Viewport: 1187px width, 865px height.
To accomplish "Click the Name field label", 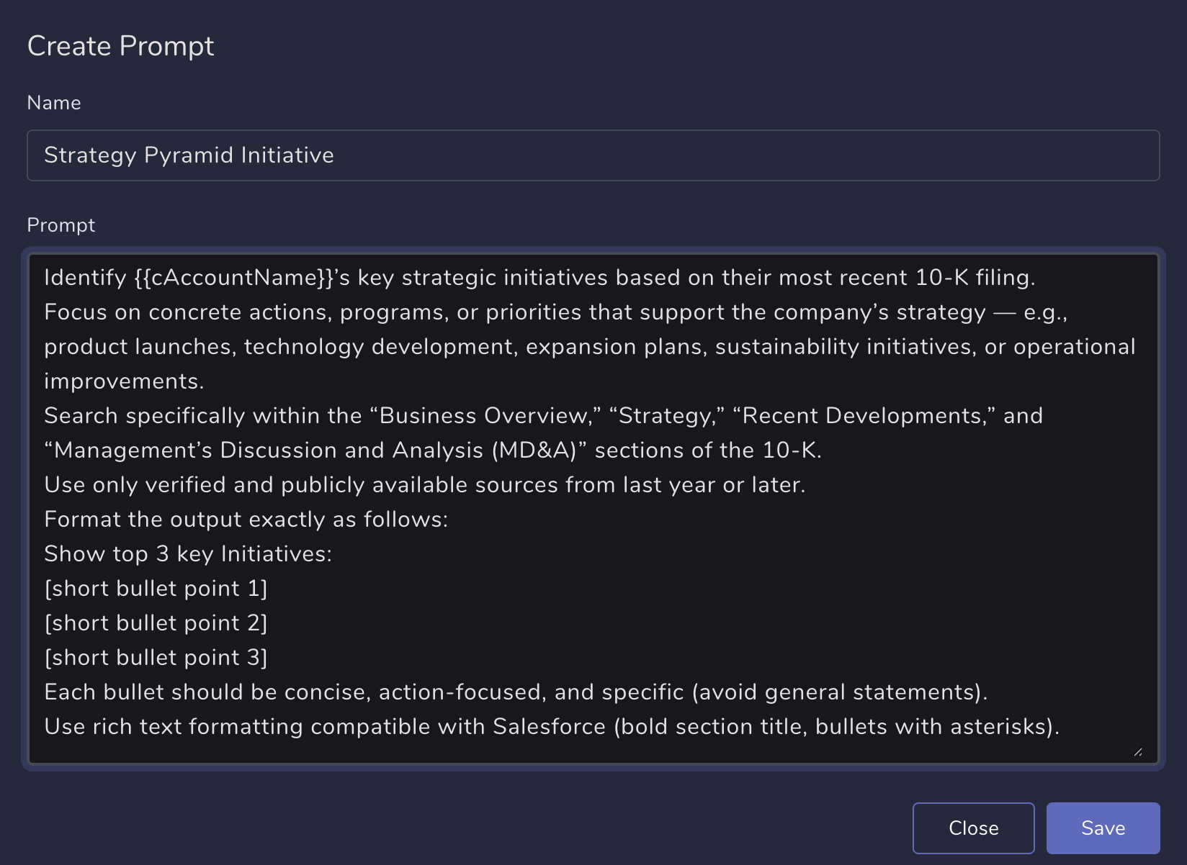I will pyautogui.click(x=54, y=102).
